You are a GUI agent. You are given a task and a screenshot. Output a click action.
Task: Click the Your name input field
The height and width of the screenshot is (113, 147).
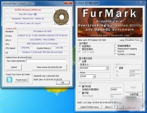click(x=46, y=61)
